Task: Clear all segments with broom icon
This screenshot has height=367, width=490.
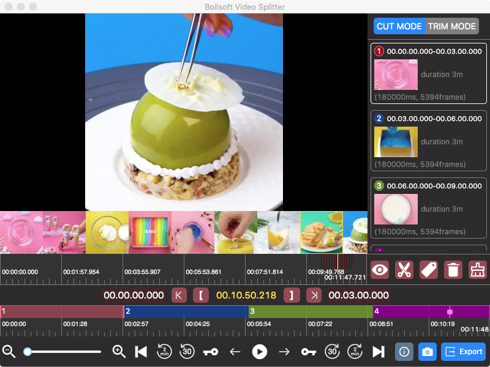Action: point(478,270)
